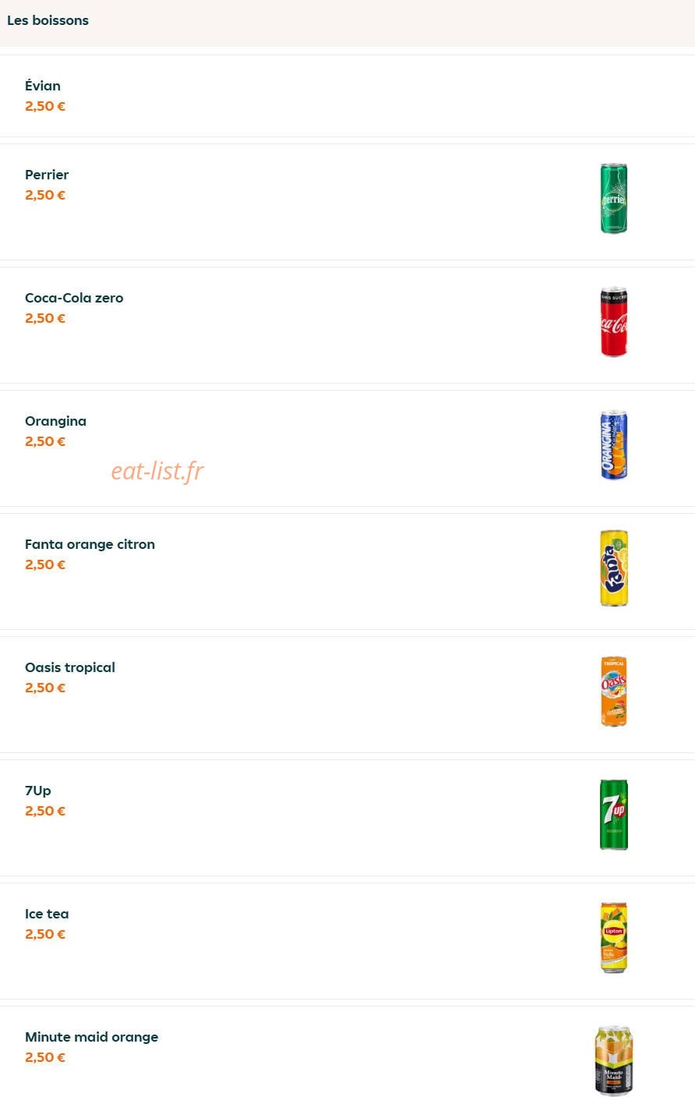Viewport: 695px width, 1111px height.
Task: Open the Minute Maid orange can image
Action: (x=614, y=1060)
